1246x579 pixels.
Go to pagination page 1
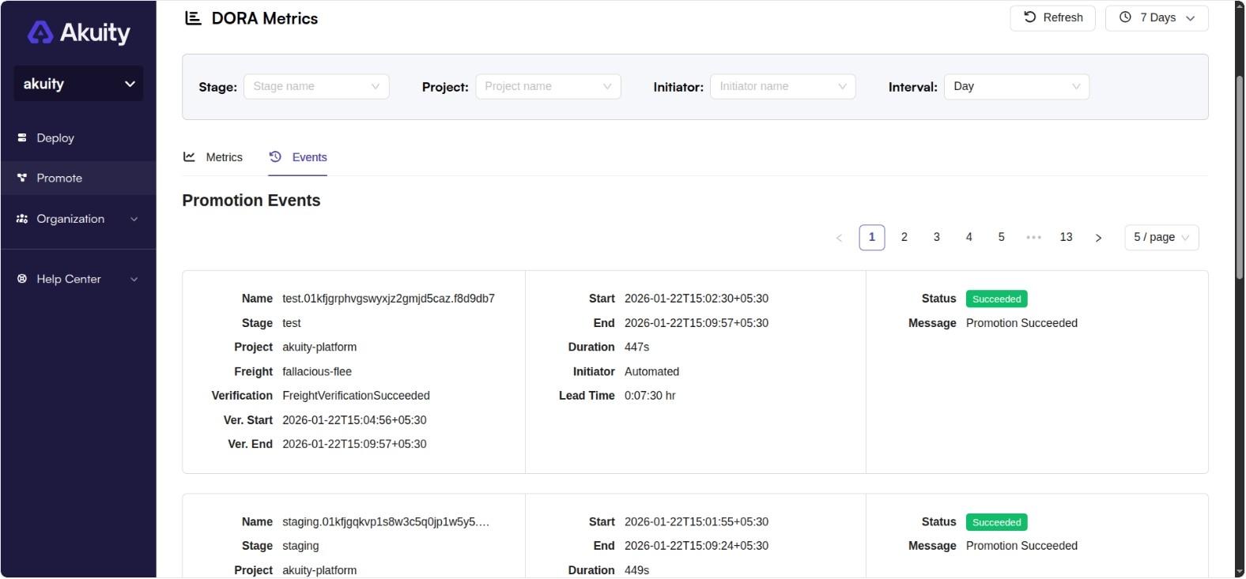tap(872, 238)
